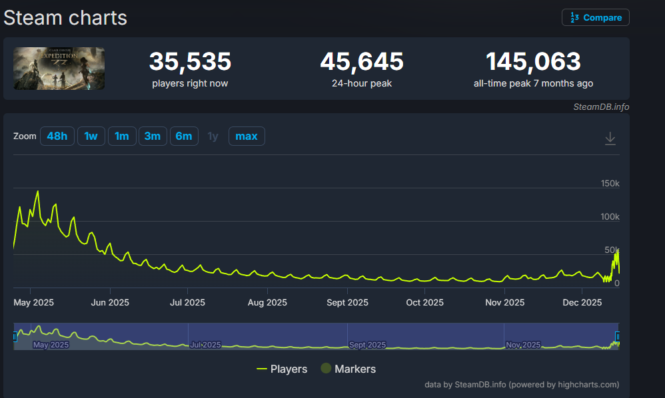
Task: Click the all-time peak 7 months ago caption
Action: click(533, 83)
